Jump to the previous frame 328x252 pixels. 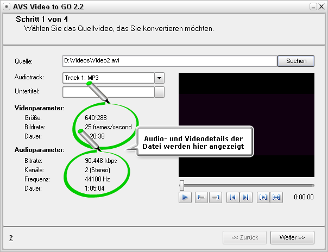(x=233, y=197)
